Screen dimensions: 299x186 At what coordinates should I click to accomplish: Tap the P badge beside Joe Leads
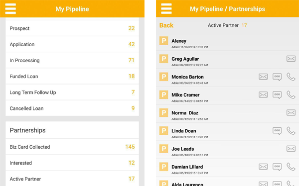163,149
